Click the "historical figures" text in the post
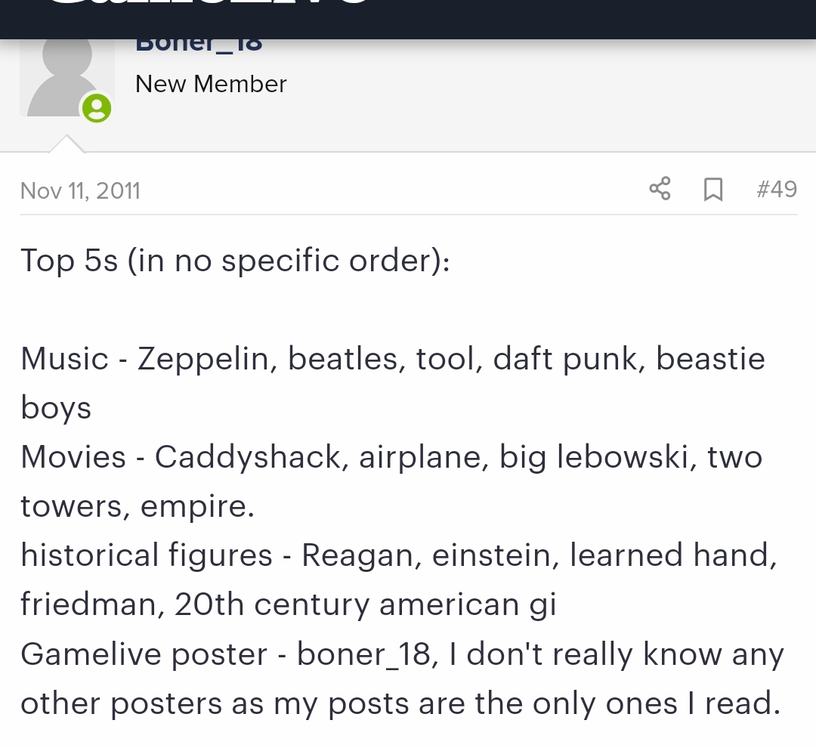Screen dimensions: 816x748 [x=147, y=555]
